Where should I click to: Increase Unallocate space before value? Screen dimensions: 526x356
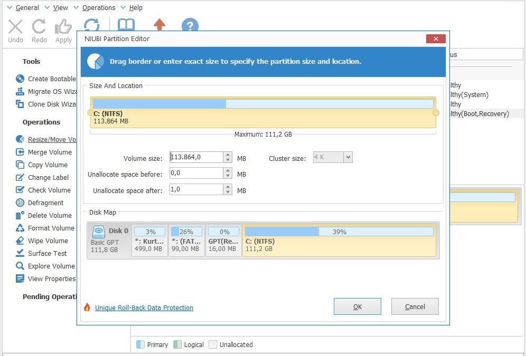pos(228,171)
